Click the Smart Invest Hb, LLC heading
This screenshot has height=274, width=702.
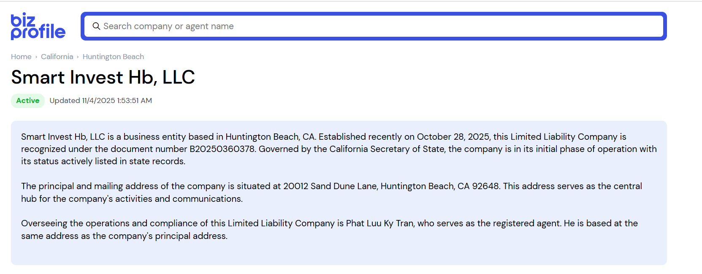pyautogui.click(x=103, y=77)
